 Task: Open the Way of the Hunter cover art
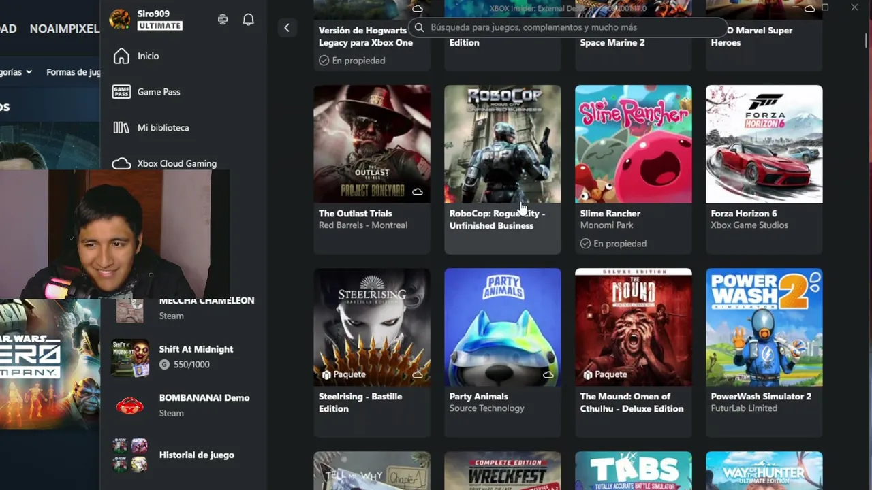point(764,471)
